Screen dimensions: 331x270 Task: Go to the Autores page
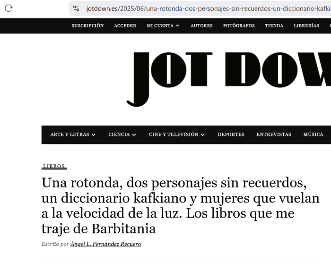tap(201, 26)
